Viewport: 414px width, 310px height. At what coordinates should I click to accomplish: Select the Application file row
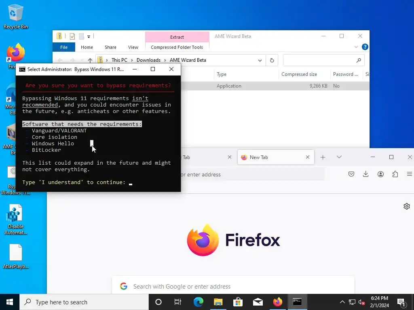point(275,86)
